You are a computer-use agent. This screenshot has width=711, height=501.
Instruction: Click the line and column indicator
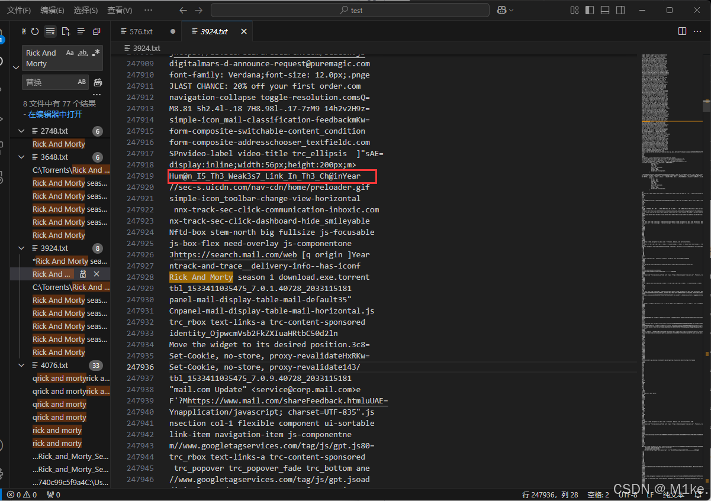click(x=551, y=494)
